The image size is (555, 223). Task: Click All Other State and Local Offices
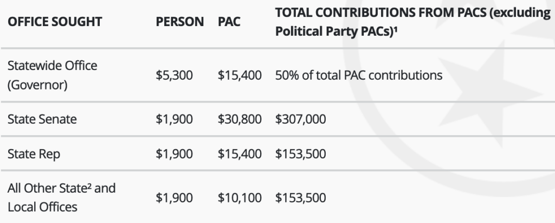point(62,197)
